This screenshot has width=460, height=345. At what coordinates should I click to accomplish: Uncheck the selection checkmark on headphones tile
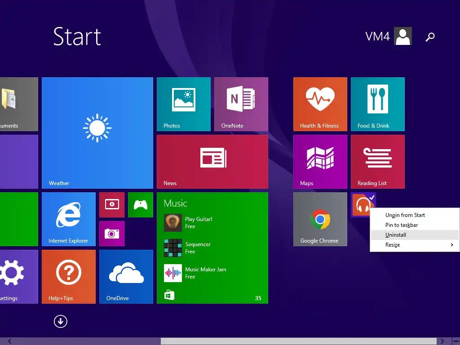[x=372, y=197]
